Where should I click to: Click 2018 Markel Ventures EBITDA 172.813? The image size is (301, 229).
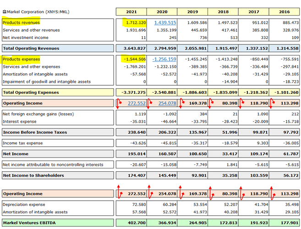click(229, 223)
